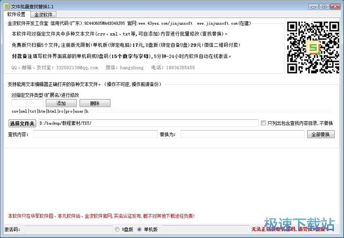Click the www.jinjunsoft.com(在建) website text
344x238 pixels.
click(x=224, y=23)
